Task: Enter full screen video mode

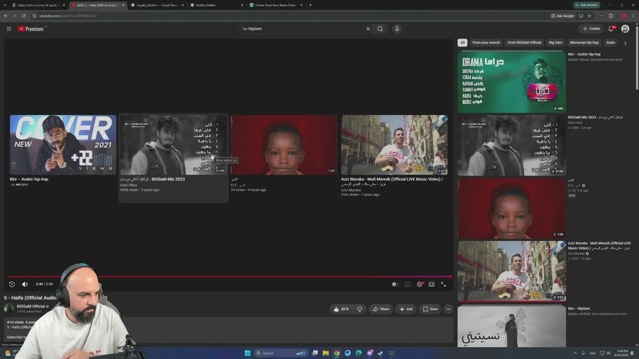Action: (x=443, y=284)
